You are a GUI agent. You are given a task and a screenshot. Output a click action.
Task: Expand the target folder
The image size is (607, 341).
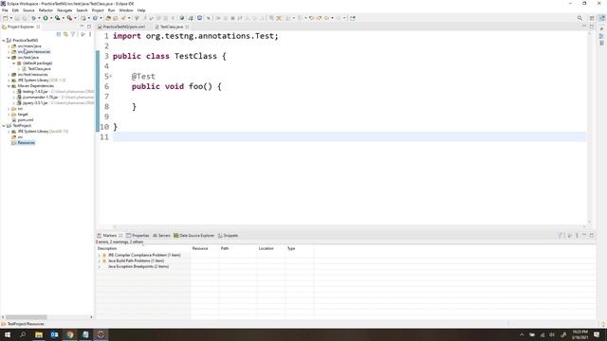click(9, 115)
